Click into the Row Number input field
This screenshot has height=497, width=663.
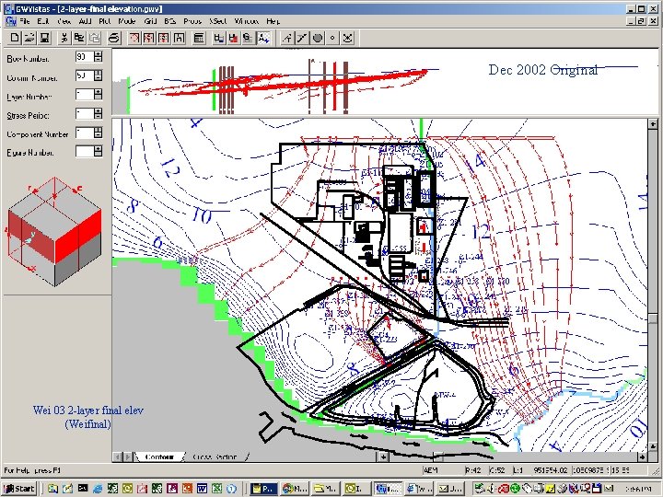(x=85, y=57)
